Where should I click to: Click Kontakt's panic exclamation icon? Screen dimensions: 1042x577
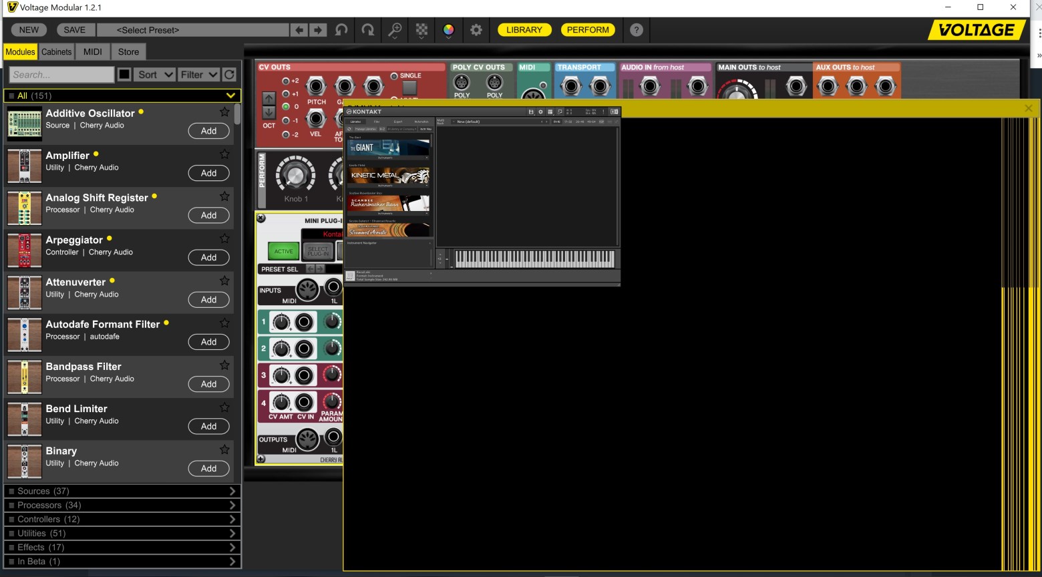click(603, 112)
